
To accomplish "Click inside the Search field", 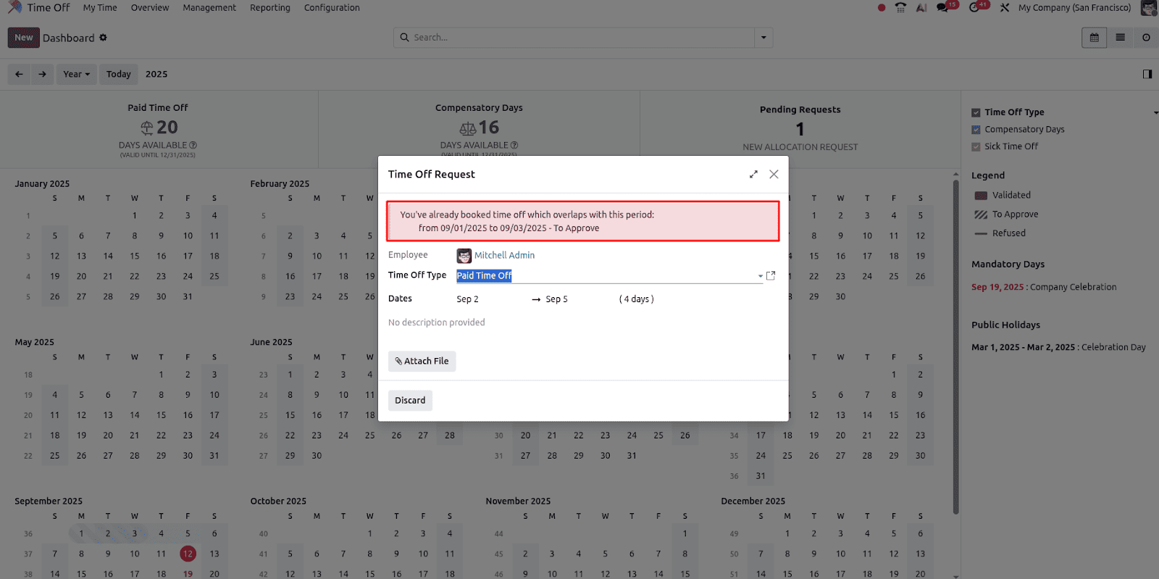I will tap(579, 38).
